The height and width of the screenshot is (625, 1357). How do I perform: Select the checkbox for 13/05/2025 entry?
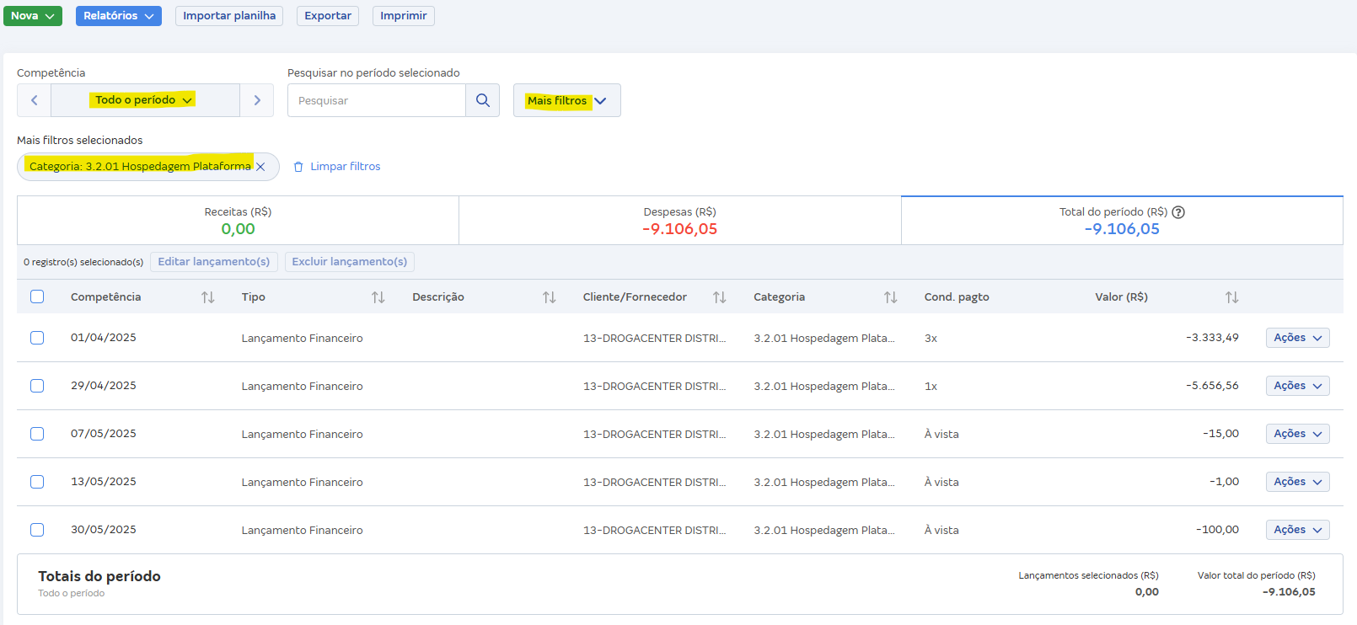pyautogui.click(x=37, y=482)
